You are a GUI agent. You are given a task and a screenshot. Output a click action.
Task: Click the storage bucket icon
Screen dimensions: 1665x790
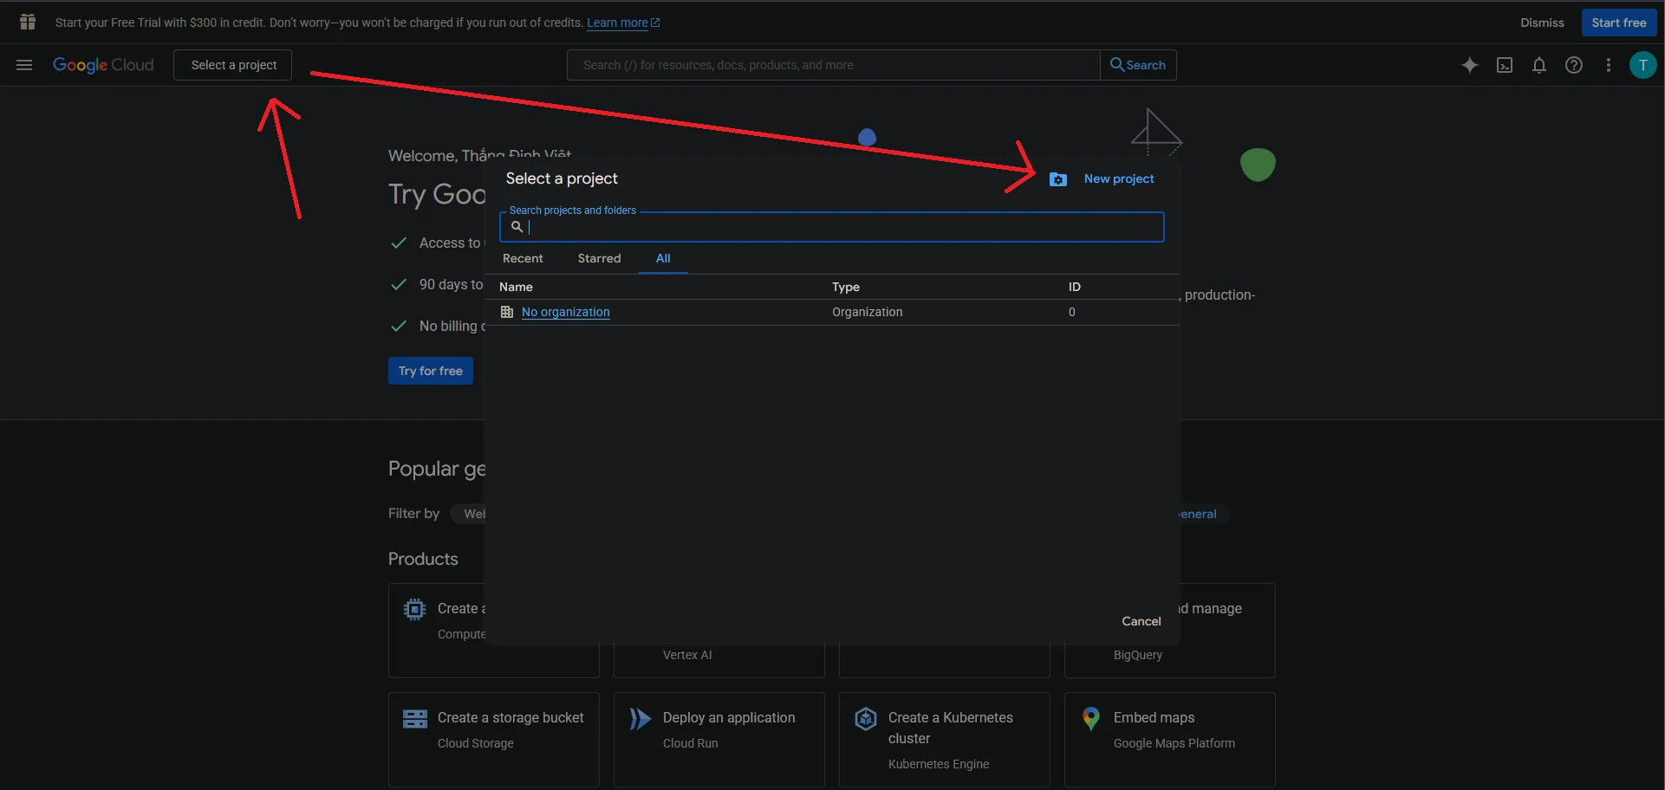coord(415,719)
